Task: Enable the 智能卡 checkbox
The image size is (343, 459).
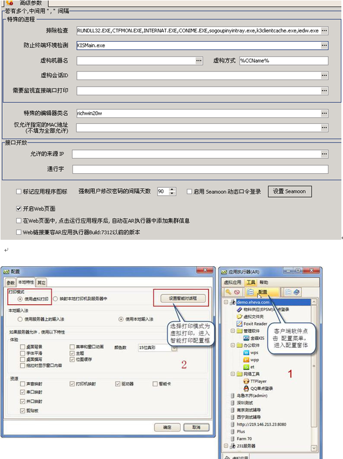Action: click(x=155, y=384)
